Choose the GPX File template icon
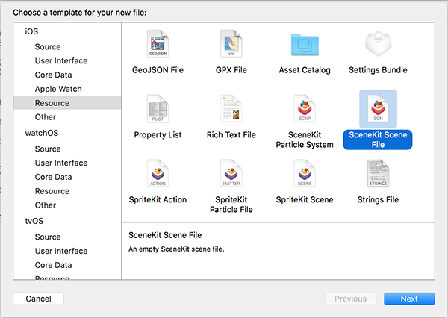448x318 pixels. click(231, 44)
